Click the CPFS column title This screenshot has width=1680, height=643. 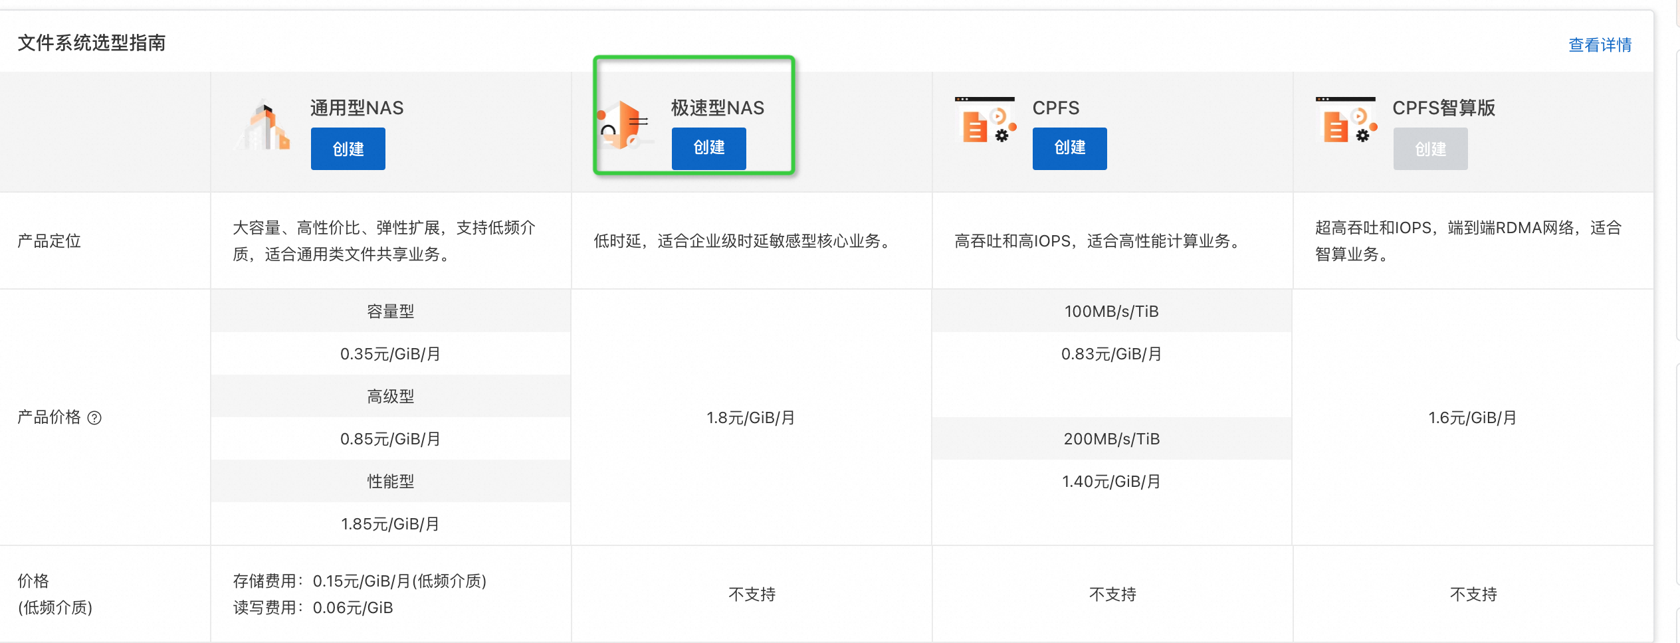[1056, 108]
